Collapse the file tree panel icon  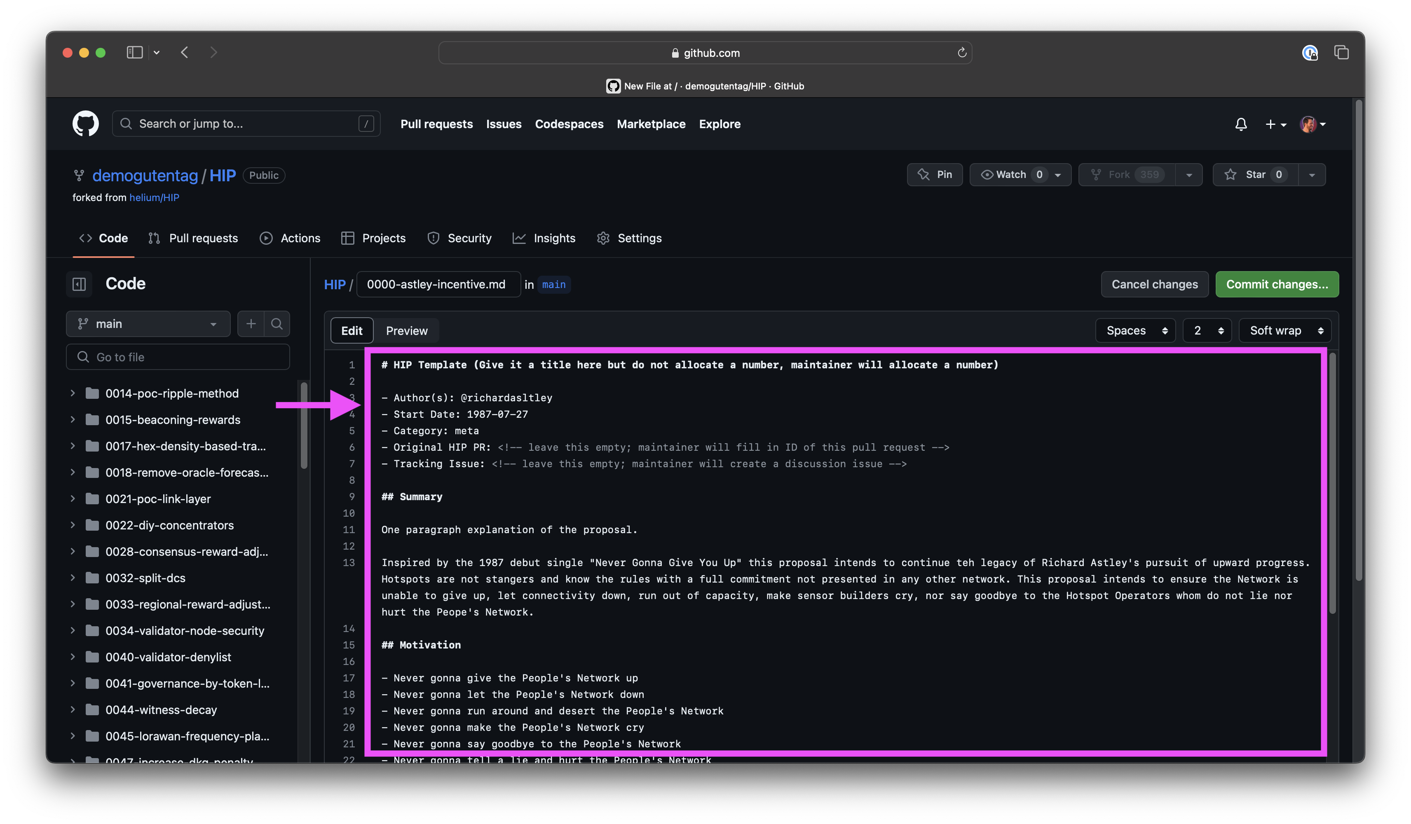(79, 284)
